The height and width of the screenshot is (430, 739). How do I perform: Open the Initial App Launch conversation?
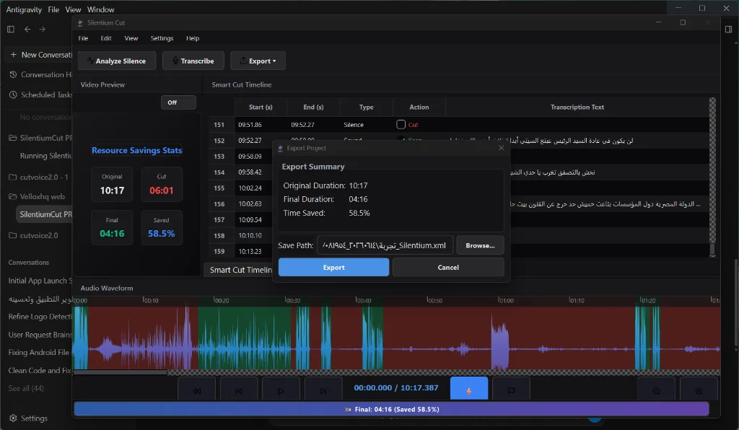[40, 280]
